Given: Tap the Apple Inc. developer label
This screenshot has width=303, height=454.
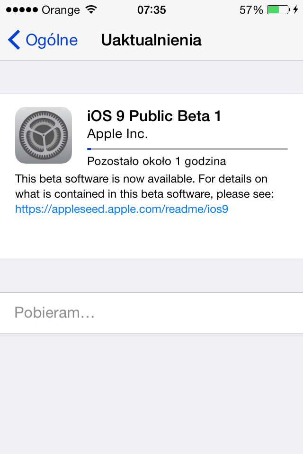Looking at the screenshot, I should coord(117,134).
